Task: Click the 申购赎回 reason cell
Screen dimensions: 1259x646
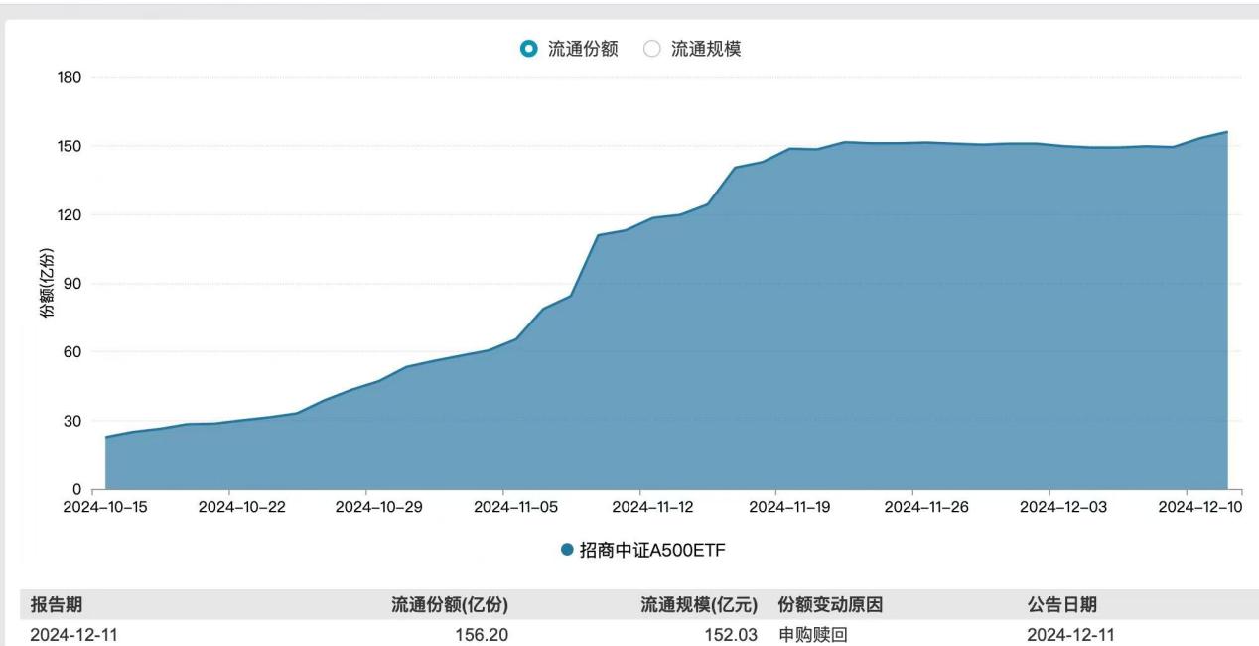Action: click(813, 633)
